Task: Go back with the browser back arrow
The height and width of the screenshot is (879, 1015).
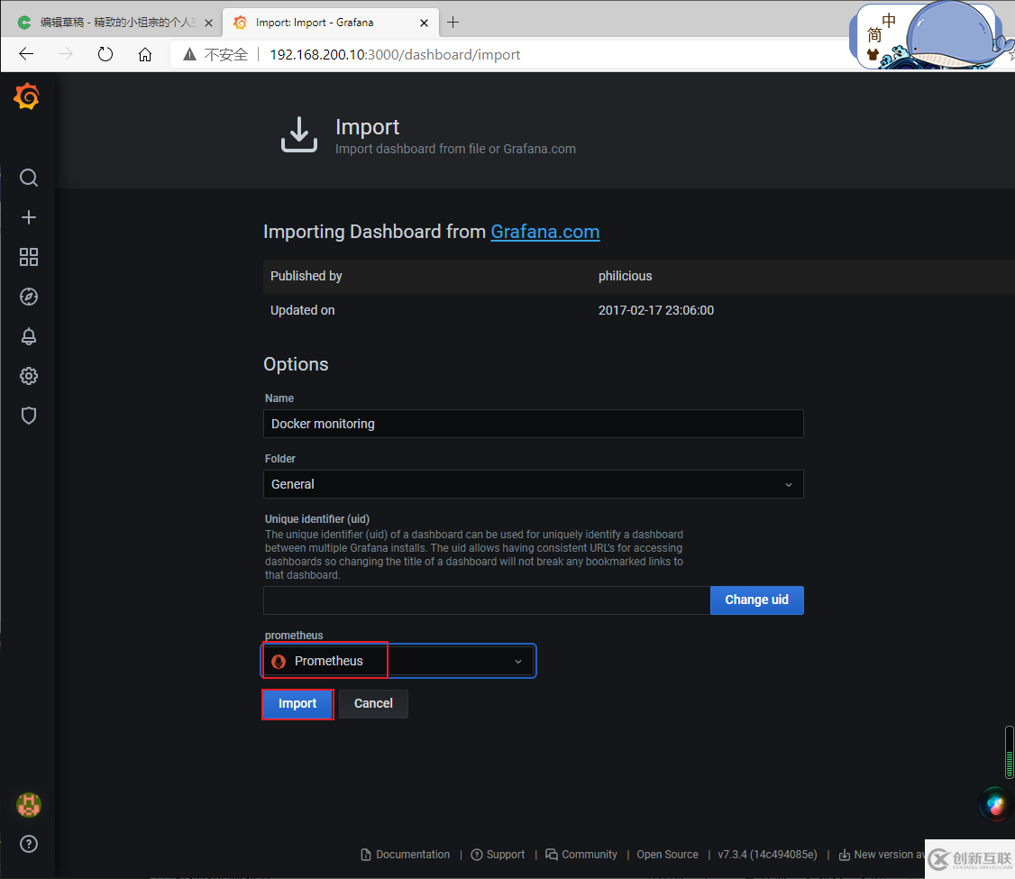Action: pos(26,54)
